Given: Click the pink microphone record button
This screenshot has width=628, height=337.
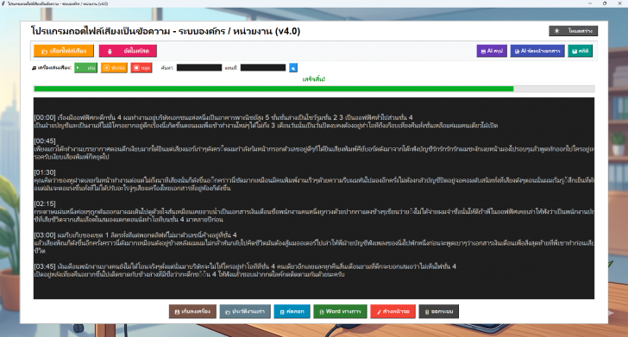Looking at the screenshot, I should click(x=128, y=51).
